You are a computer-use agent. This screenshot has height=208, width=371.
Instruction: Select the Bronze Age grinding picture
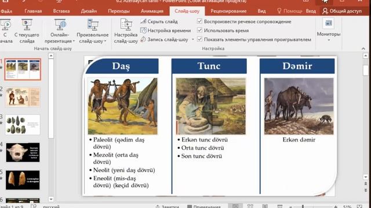pos(210,106)
